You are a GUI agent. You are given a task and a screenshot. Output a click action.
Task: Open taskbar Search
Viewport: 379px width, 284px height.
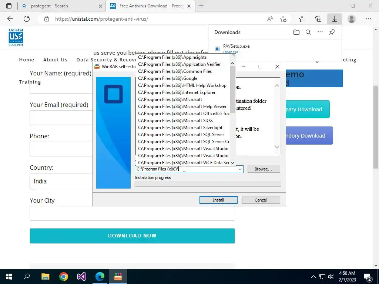27,277
